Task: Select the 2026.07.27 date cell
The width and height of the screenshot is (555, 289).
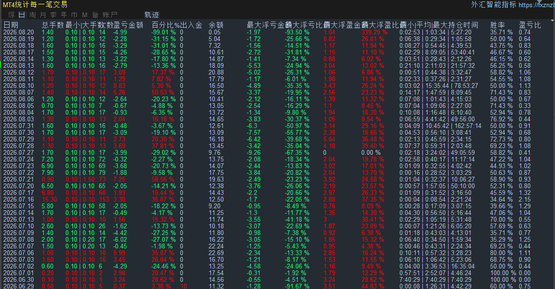Action: pos(19,153)
